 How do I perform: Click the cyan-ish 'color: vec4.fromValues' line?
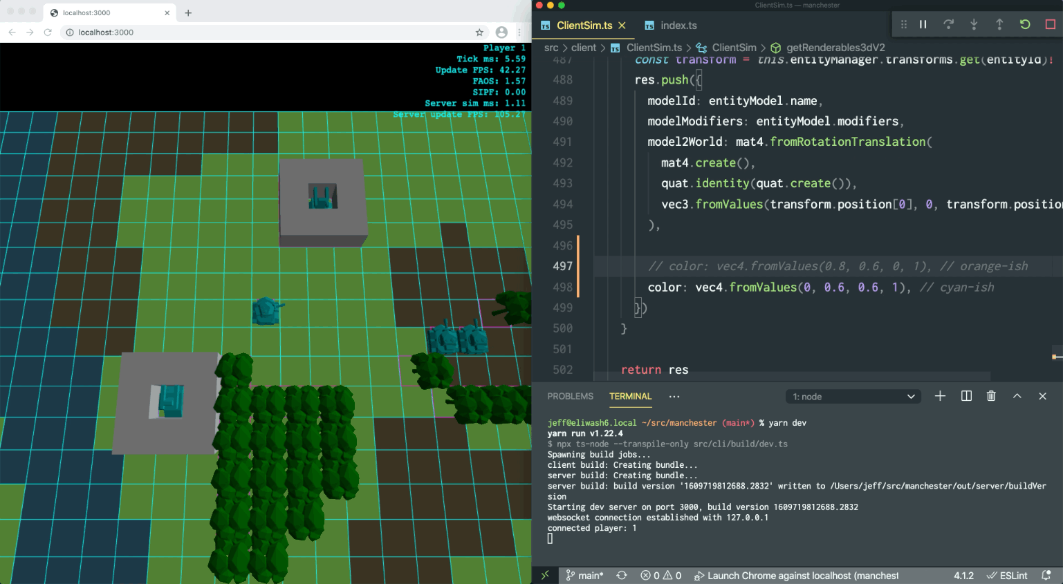[821, 287]
